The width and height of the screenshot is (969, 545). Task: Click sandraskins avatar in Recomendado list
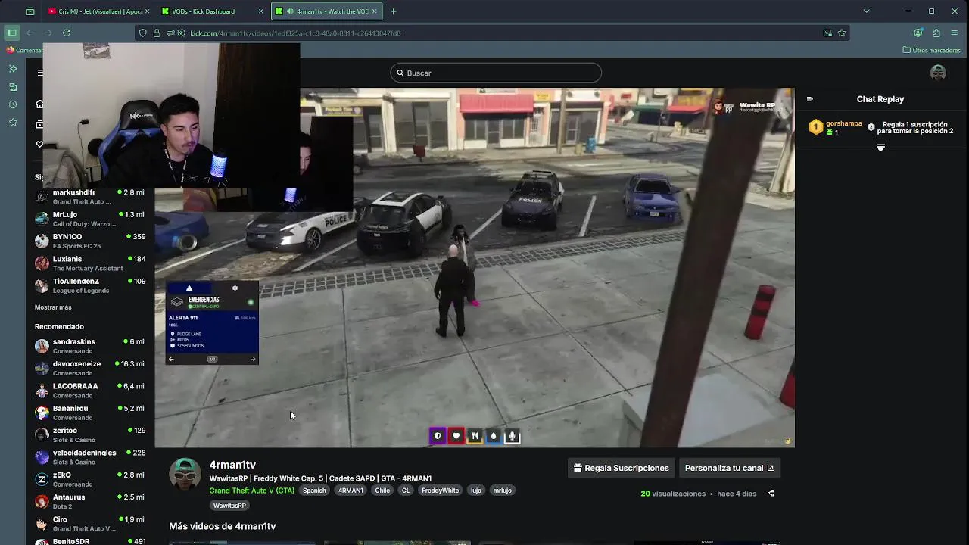pyautogui.click(x=42, y=346)
